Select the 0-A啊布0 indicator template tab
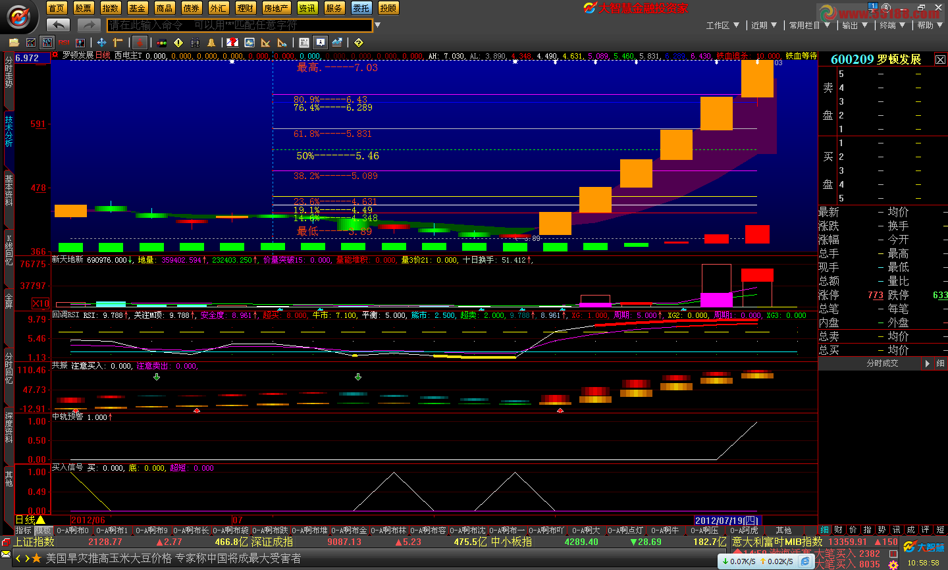948x570 pixels. (x=73, y=531)
